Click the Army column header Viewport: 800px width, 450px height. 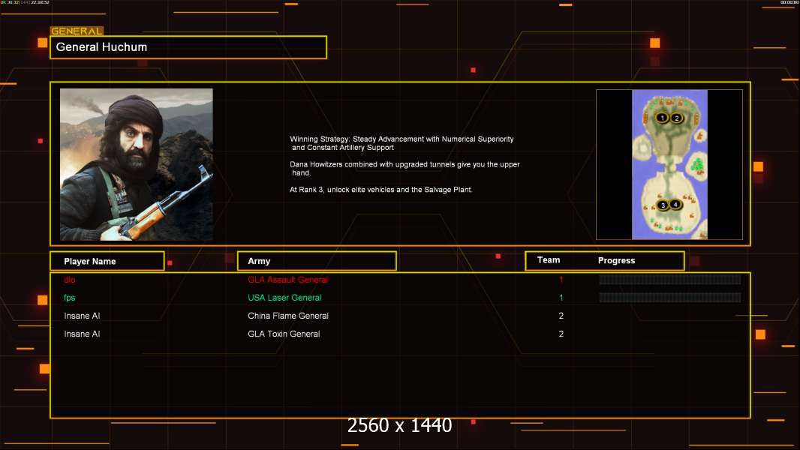[x=317, y=261]
